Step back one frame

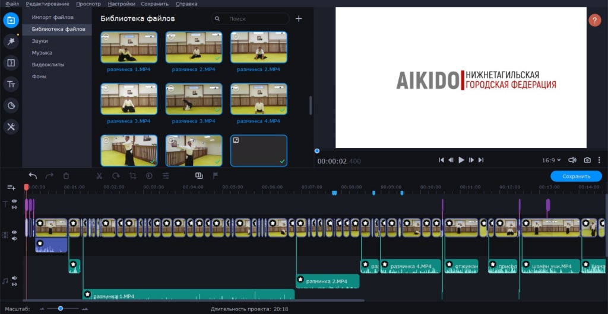pos(451,160)
